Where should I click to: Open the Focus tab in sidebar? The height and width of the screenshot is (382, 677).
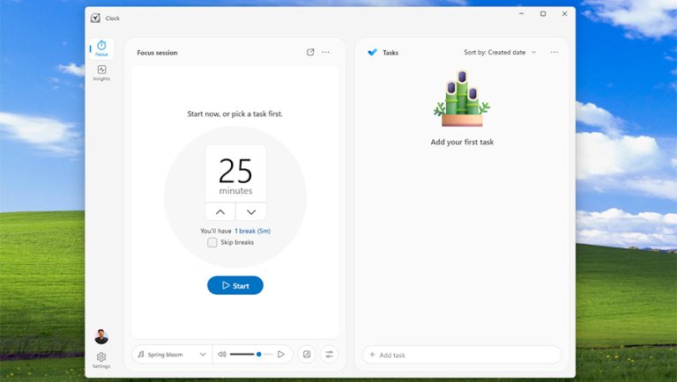pyautogui.click(x=101, y=48)
